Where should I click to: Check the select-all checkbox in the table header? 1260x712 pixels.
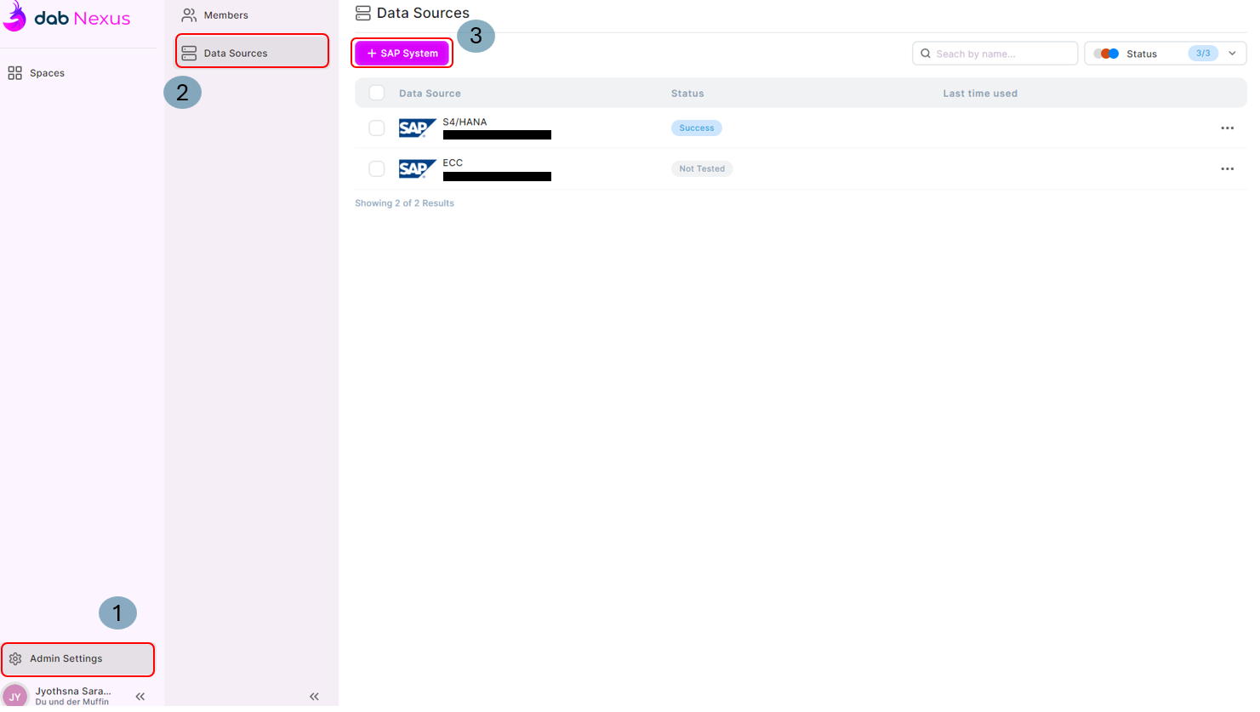377,93
